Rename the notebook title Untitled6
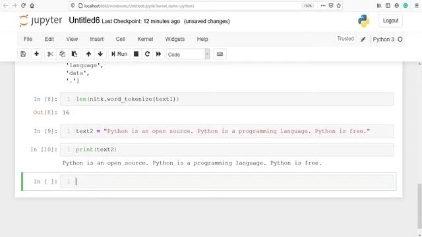 (x=84, y=20)
